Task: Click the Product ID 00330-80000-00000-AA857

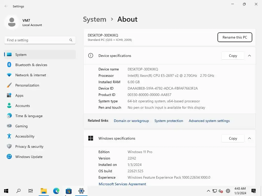Action: [149, 95]
